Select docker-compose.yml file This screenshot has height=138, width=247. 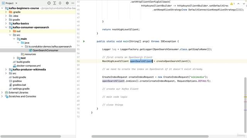[x=29, y=66]
